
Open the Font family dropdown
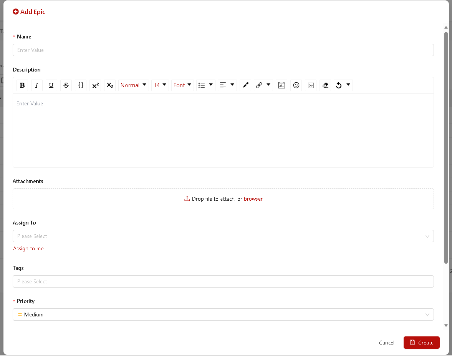point(182,85)
